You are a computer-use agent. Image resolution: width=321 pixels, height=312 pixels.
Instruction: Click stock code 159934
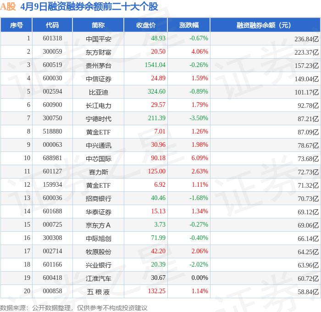pyautogui.click(x=52, y=185)
